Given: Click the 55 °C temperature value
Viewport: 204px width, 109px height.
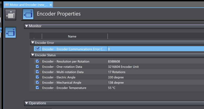Looking at the screenshot, I should point(112,88).
